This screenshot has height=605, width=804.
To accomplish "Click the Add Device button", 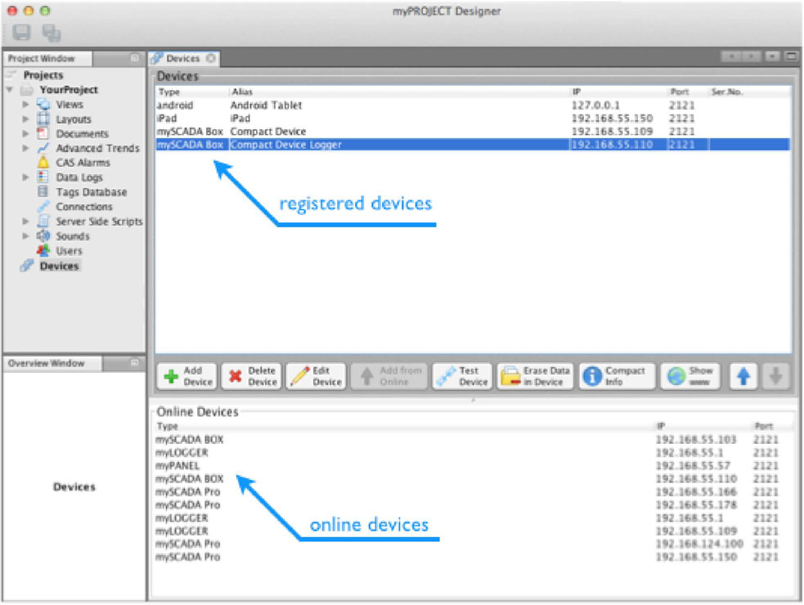I will 187,376.
